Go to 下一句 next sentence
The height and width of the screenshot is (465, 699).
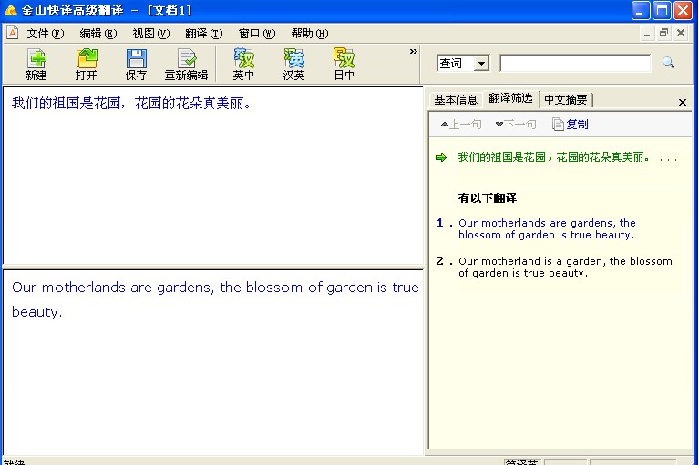516,124
